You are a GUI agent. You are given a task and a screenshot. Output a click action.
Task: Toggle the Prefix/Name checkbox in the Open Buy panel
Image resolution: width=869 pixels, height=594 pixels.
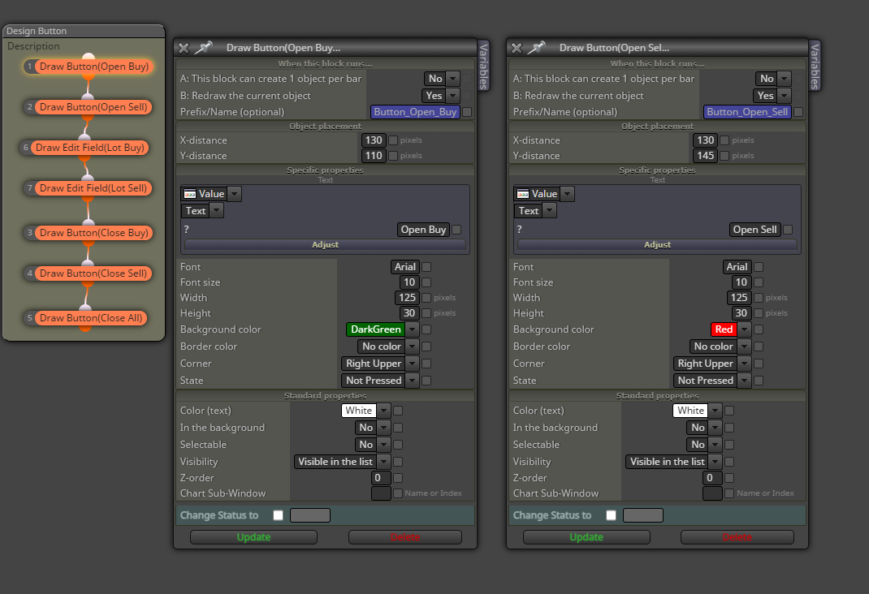(x=467, y=112)
